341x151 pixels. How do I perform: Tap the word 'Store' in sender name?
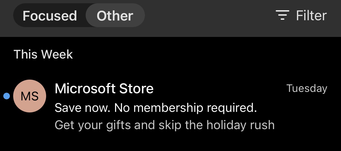point(136,89)
